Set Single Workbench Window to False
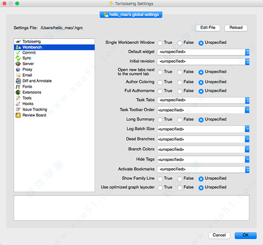Image resolution: width=263 pixels, height=245 pixels. pyautogui.click(x=180, y=43)
